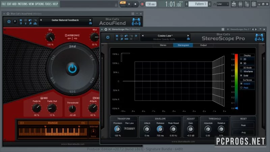Toggle Instant surface checkbox
The width and height of the screenshot is (270, 152).
click(x=241, y=83)
